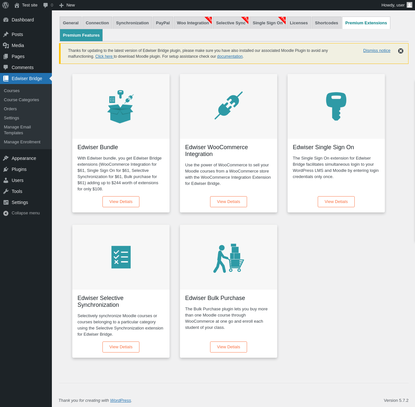View Details for Edwiser Bulk Purchase

tap(229, 347)
